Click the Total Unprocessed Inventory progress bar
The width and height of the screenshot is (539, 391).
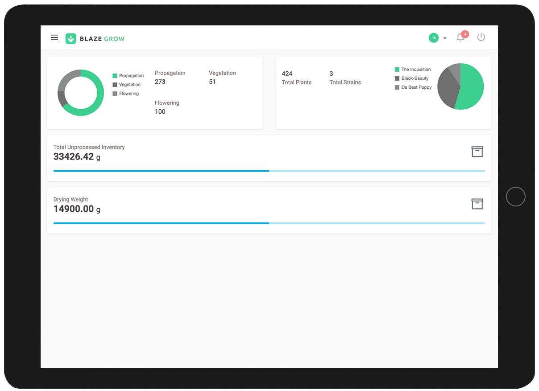[269, 171]
